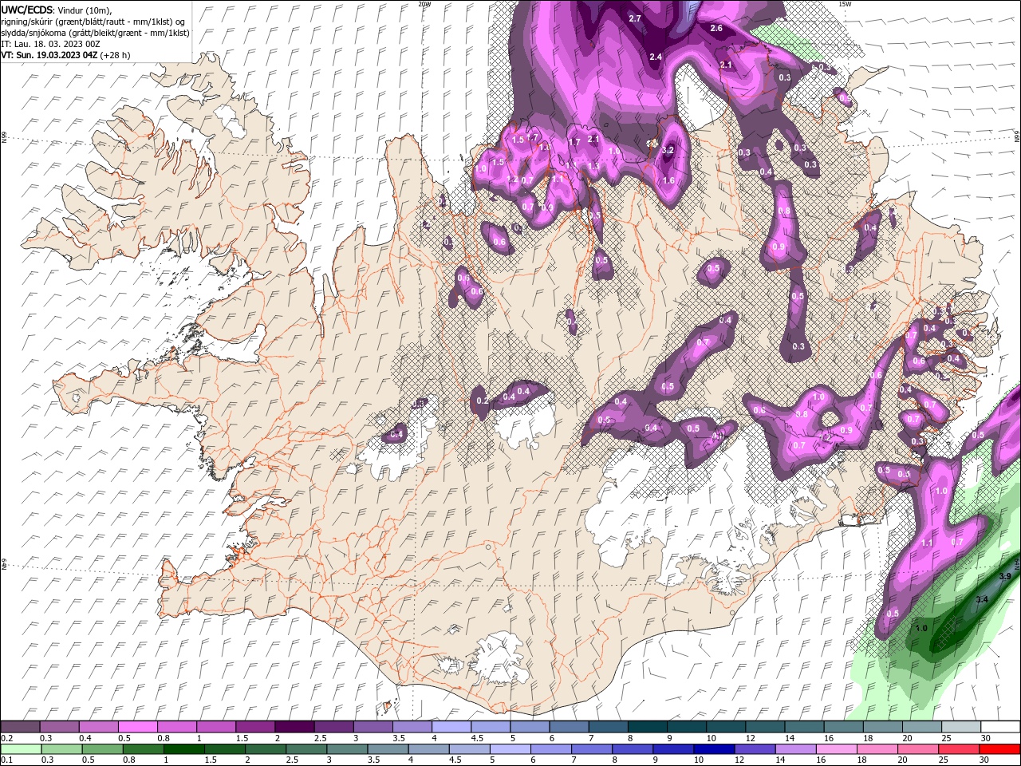Screen dimensions: 1021x766
Task: Click the 2.7 precipitation value
Action: (x=635, y=18)
